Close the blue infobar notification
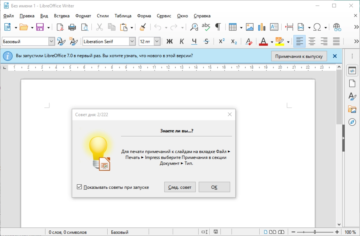The image size is (360, 236). [x=335, y=56]
